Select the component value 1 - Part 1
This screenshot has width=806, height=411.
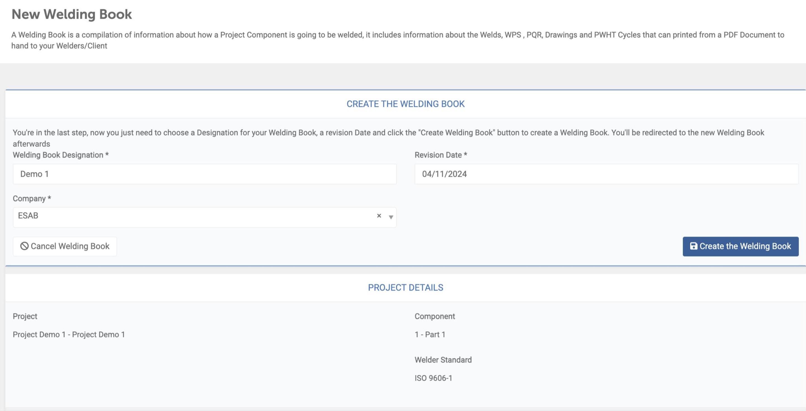click(x=430, y=334)
